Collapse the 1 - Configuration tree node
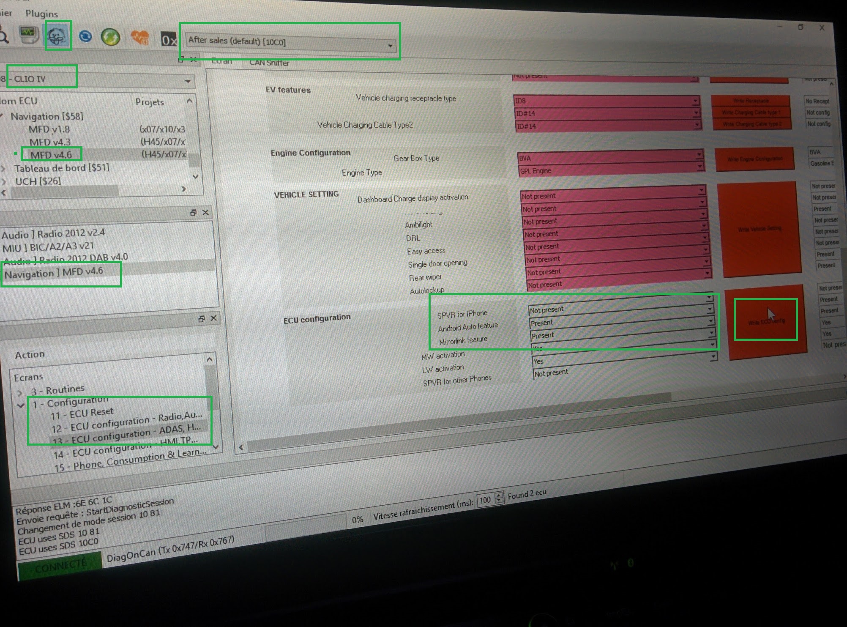 click(20, 405)
